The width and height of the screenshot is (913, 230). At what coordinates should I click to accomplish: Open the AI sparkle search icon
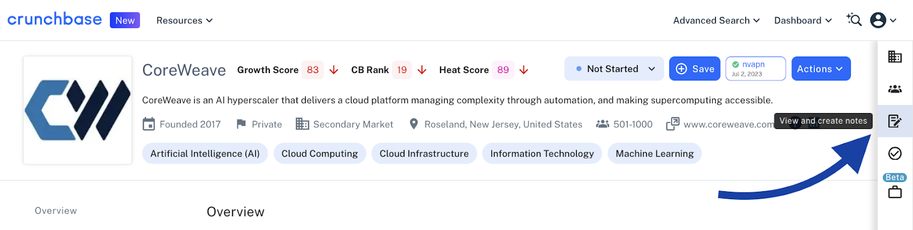854,20
